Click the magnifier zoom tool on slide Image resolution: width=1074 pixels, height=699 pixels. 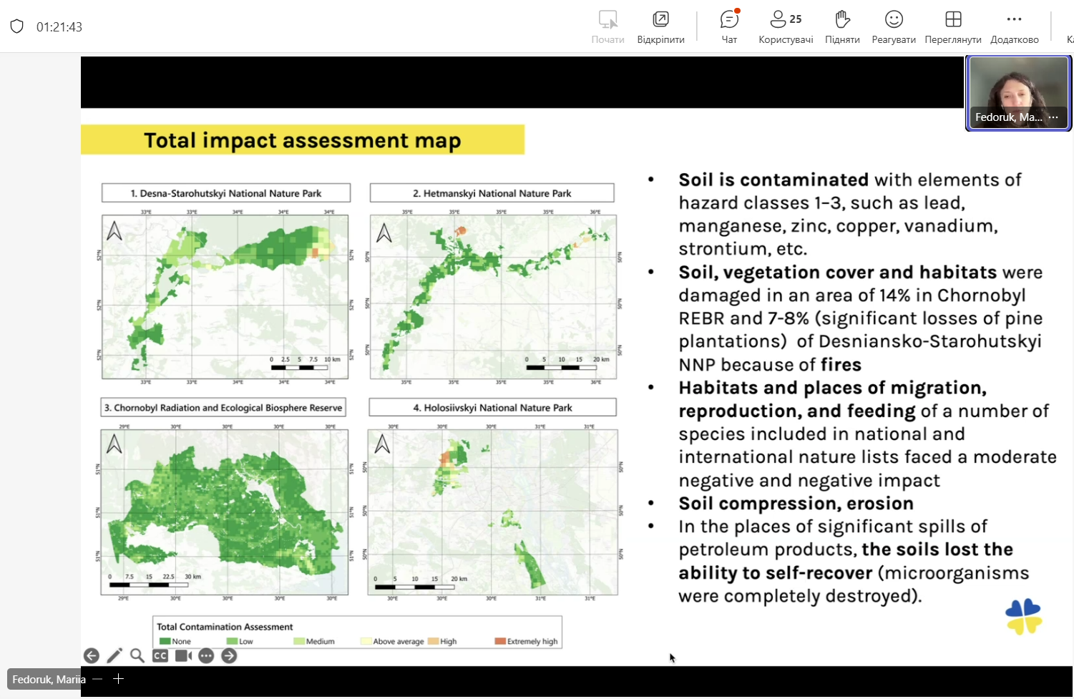(137, 656)
